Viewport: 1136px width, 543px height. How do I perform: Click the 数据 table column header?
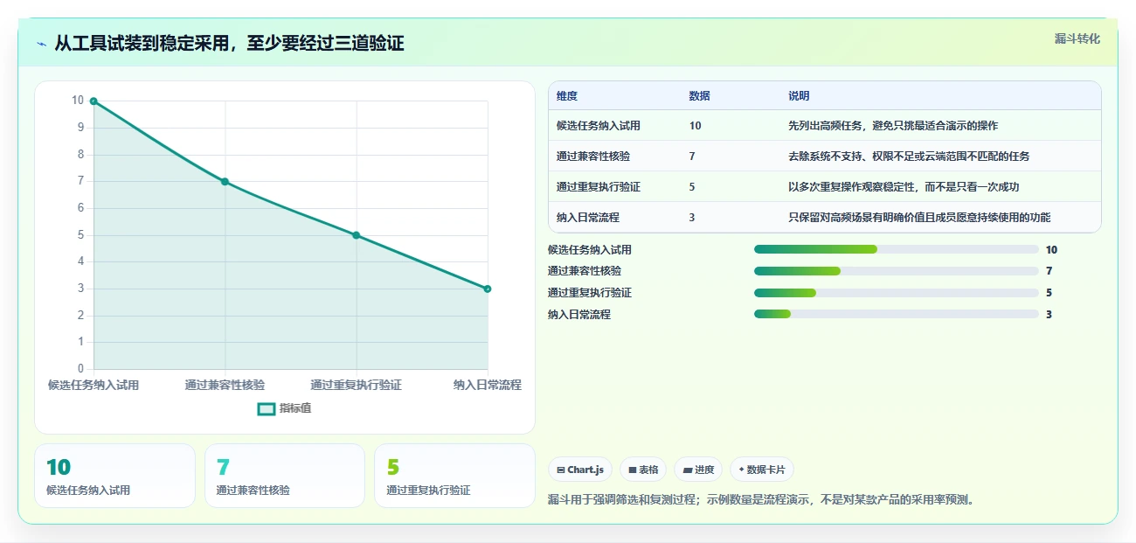click(x=700, y=96)
